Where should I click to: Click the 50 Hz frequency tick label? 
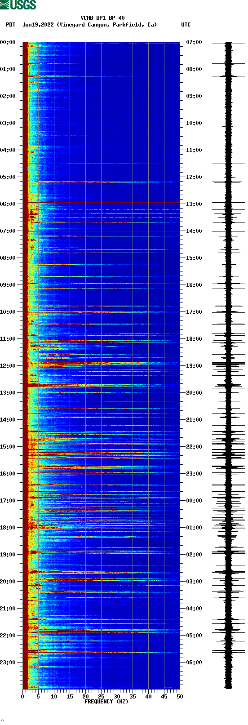pyautogui.click(x=180, y=697)
